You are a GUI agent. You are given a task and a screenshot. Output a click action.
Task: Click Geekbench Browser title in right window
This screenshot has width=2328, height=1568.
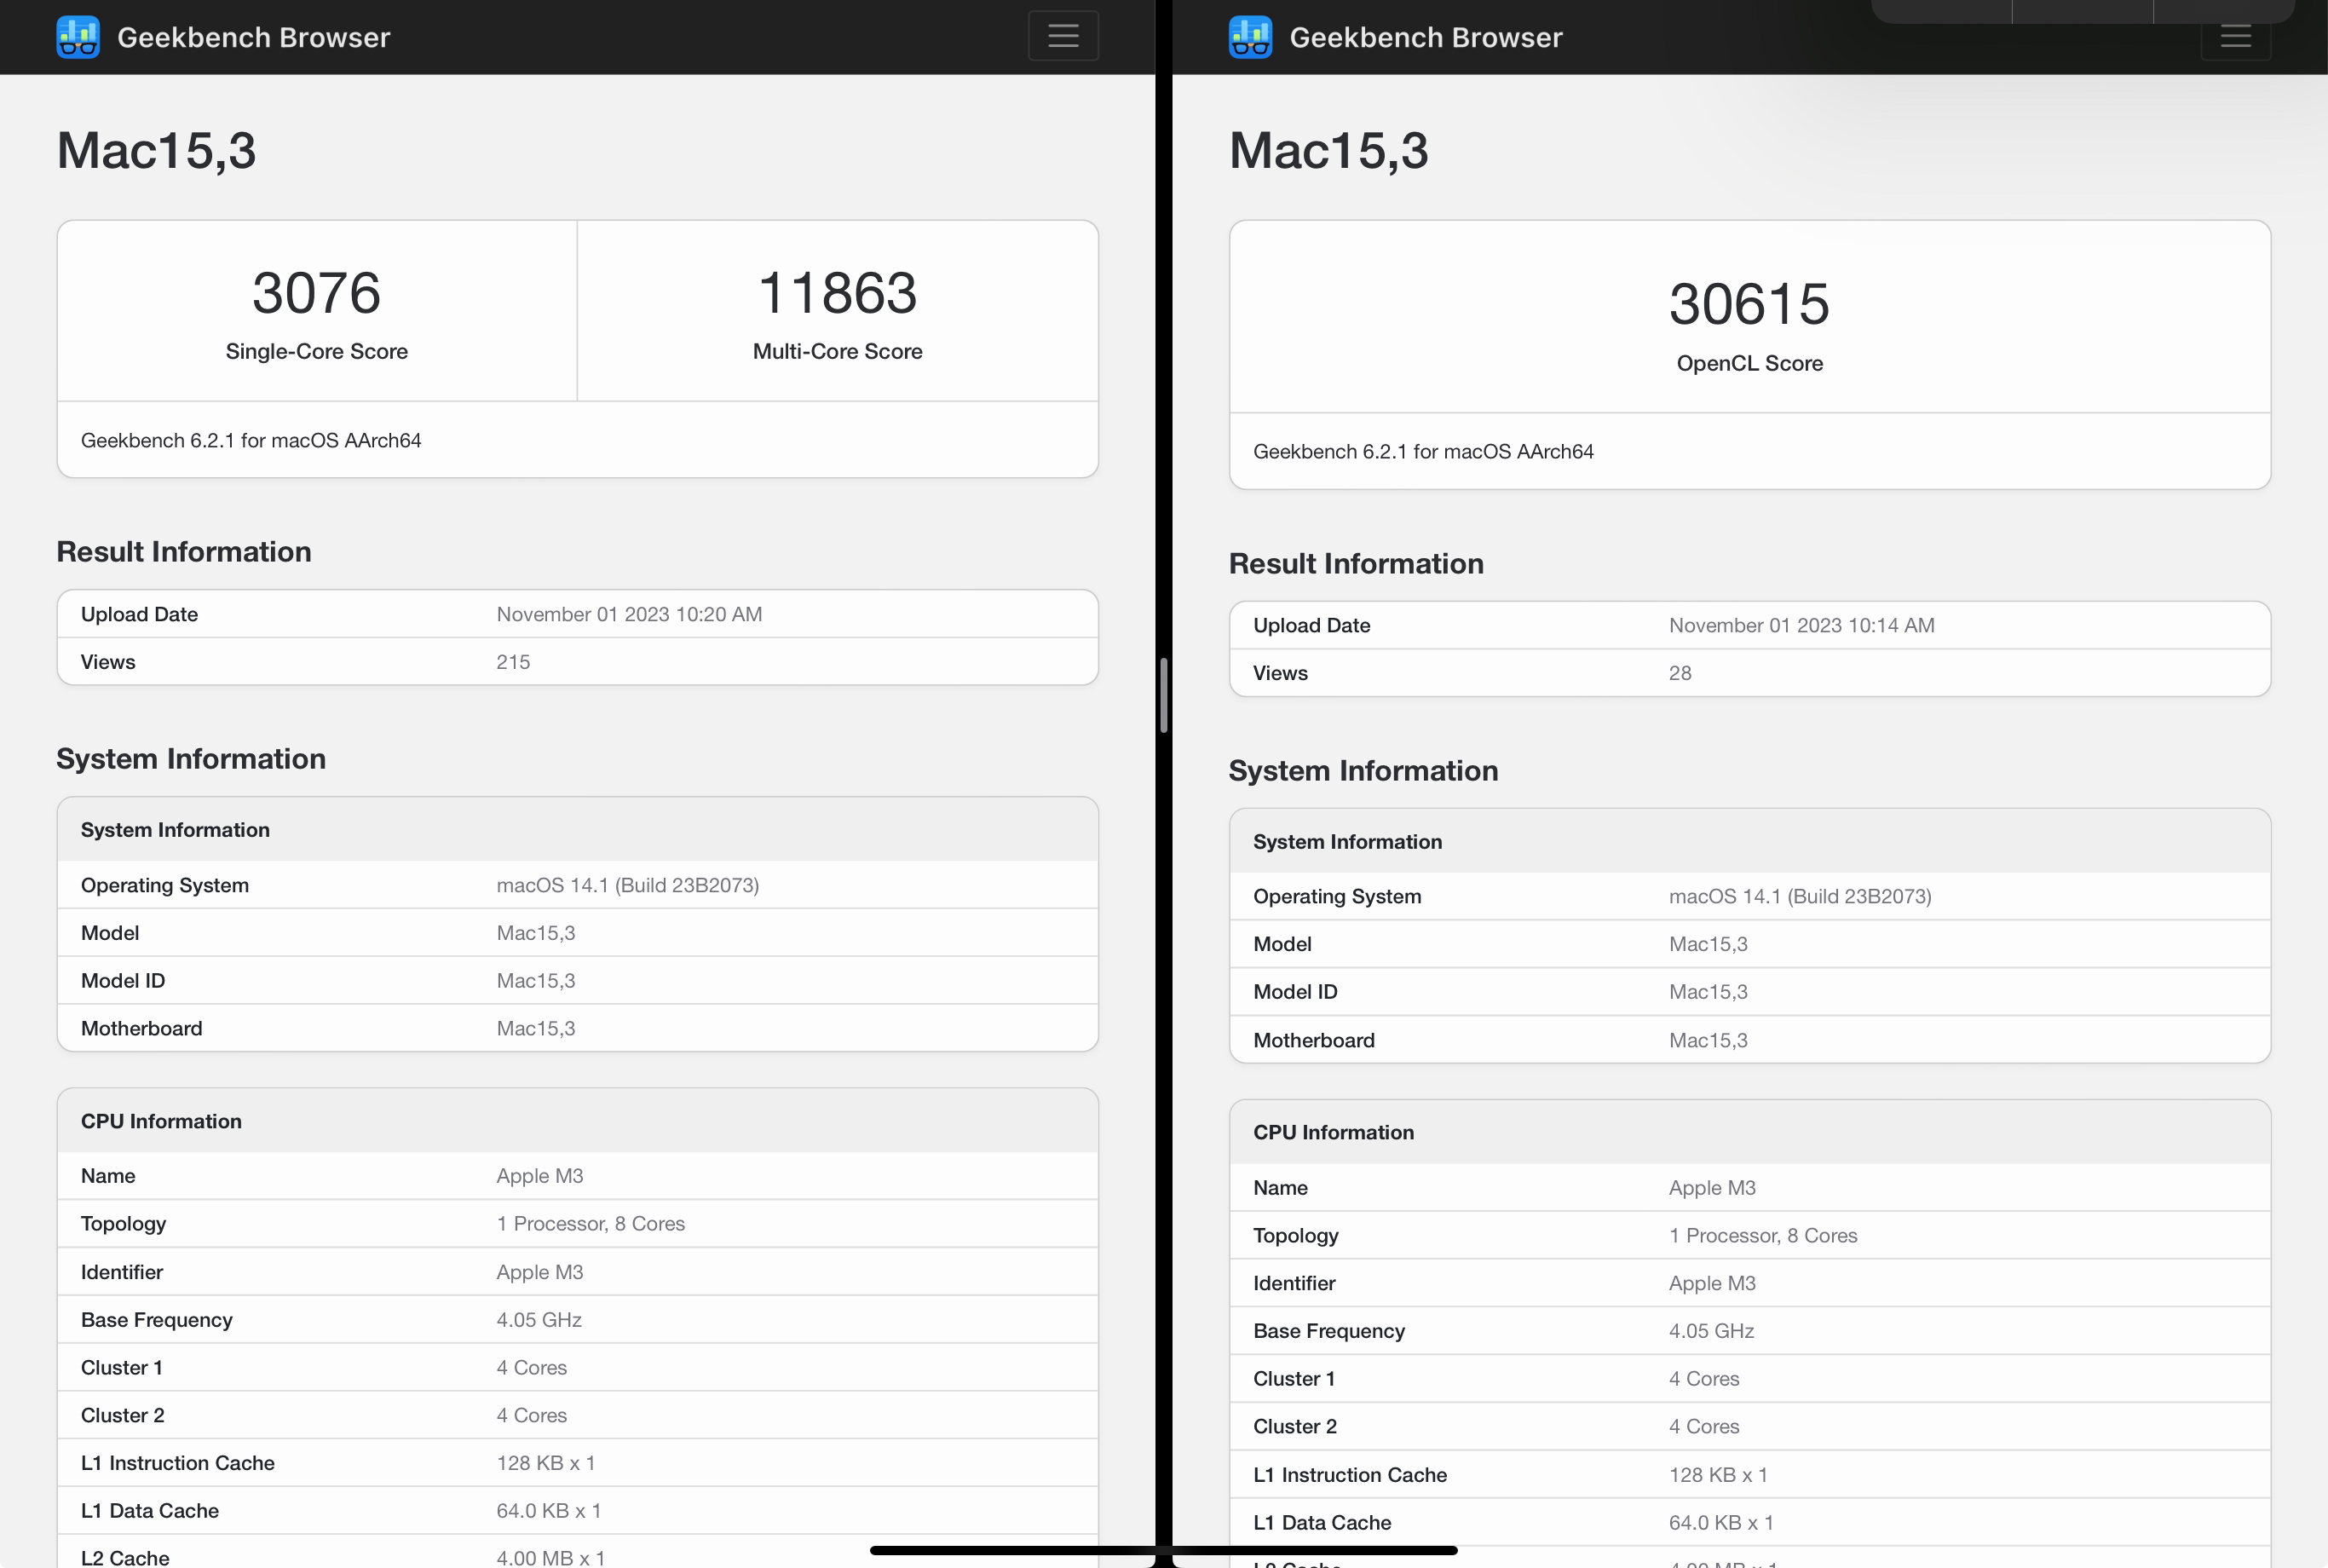(1425, 37)
